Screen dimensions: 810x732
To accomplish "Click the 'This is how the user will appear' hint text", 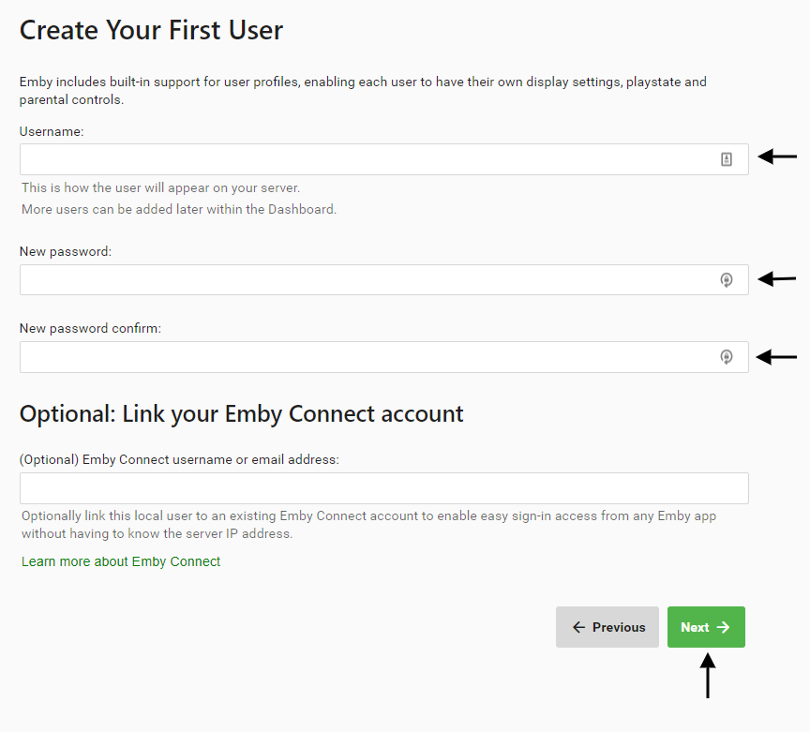I will click(x=160, y=187).
